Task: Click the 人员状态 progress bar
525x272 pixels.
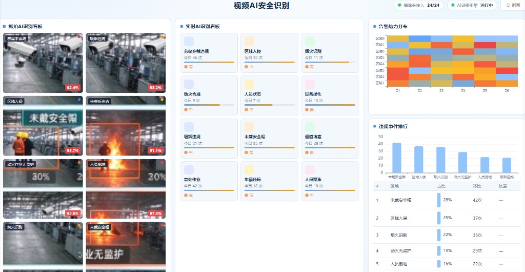Action: click(270, 105)
